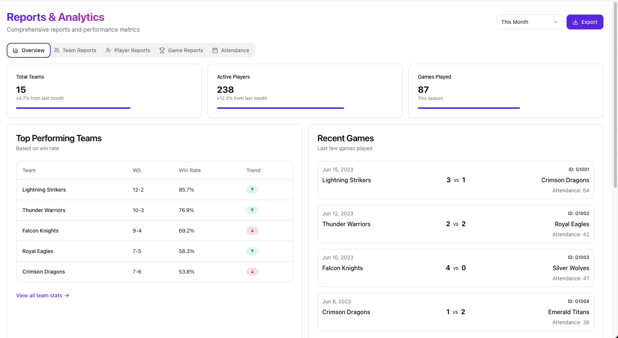The image size is (618, 338).
Task: Open the Attendance tab
Action: tap(231, 50)
